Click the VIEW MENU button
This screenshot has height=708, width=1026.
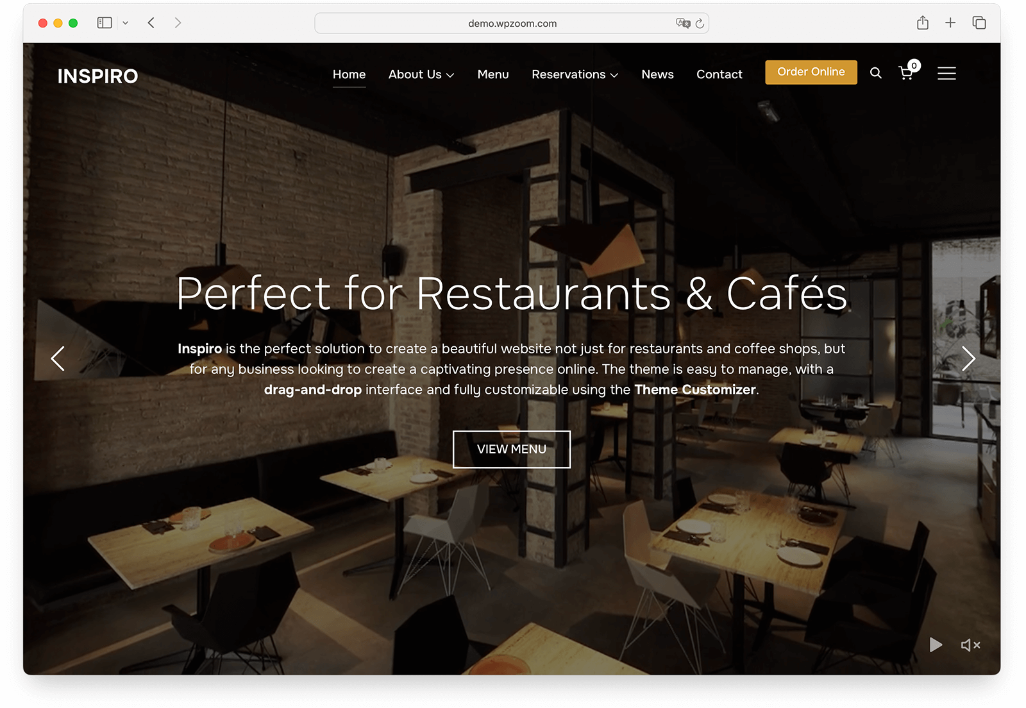coord(512,450)
